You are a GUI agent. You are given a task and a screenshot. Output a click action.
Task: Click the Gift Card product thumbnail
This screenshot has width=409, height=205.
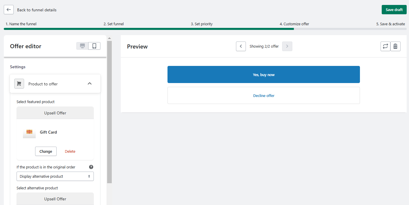click(x=29, y=132)
